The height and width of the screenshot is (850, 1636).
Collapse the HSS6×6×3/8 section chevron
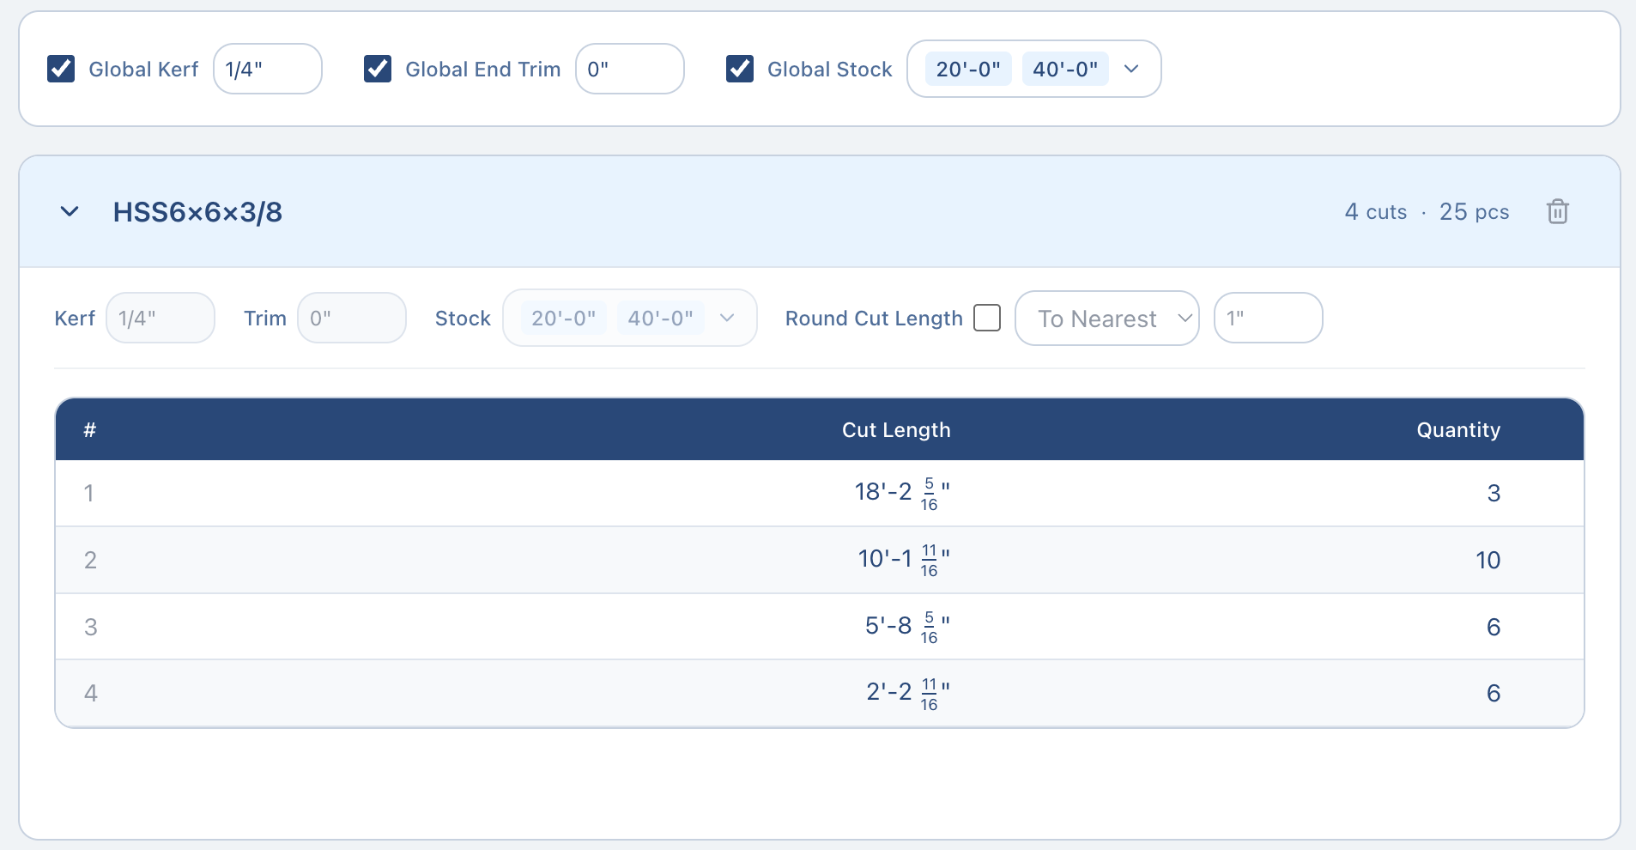(70, 211)
